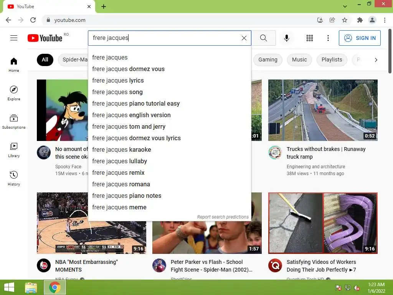
Task: Open the Chrome profile avatar icon
Action: tap(372, 20)
